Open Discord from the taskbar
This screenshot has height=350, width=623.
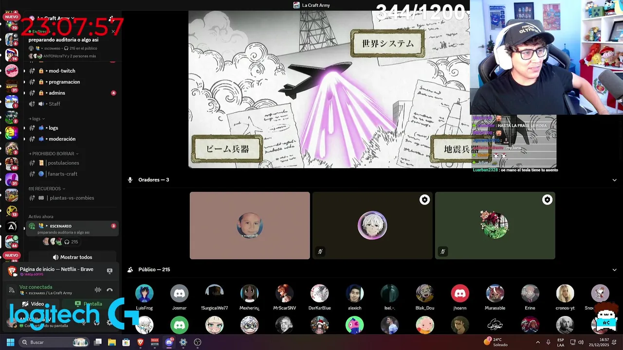point(169,342)
